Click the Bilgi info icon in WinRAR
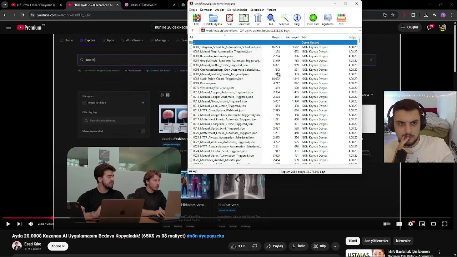Screen dimensions: 457x257 click(297, 19)
